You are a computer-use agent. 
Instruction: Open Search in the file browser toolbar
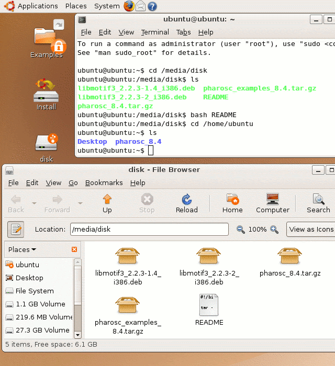(x=318, y=204)
